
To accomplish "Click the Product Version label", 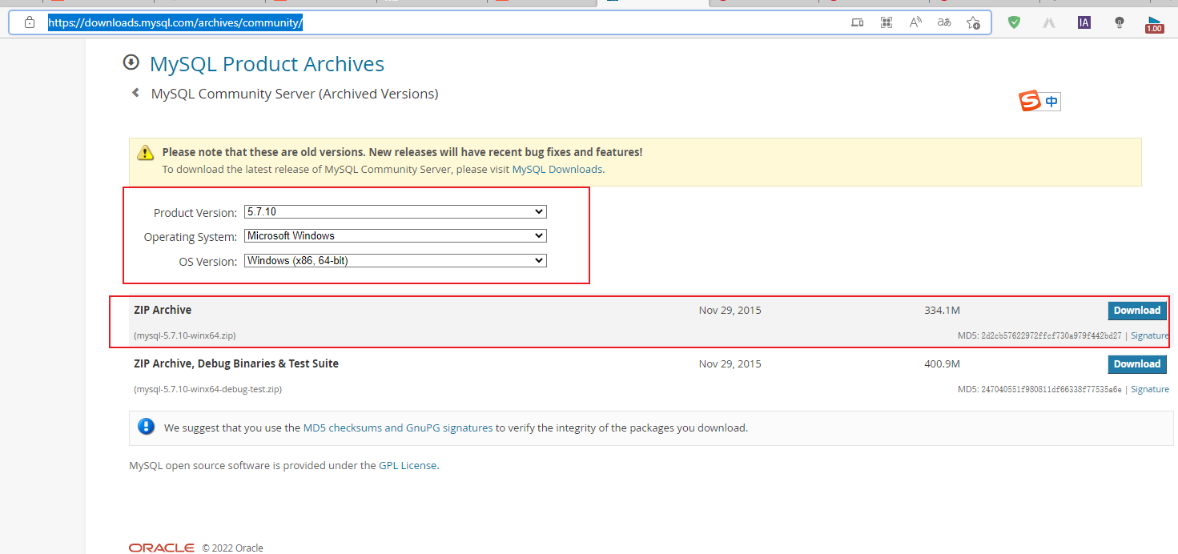I will click(195, 213).
